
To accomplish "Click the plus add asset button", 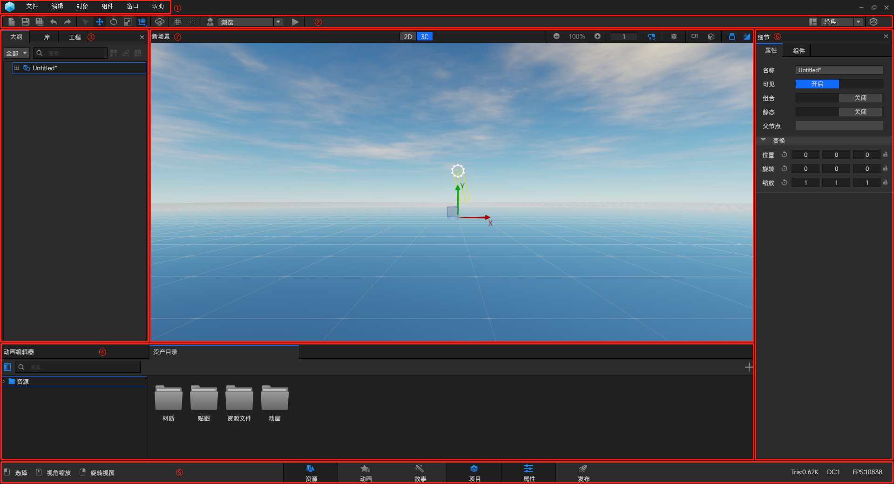I will (x=748, y=367).
